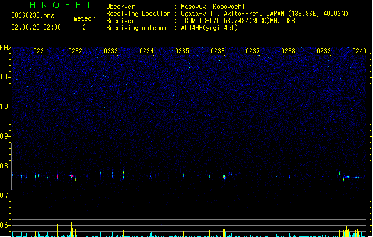Viewport: 373px width, 237px height.
Task: Select ICOM IC-575 53.7492 MHz USB text
Action: [x=238, y=21]
